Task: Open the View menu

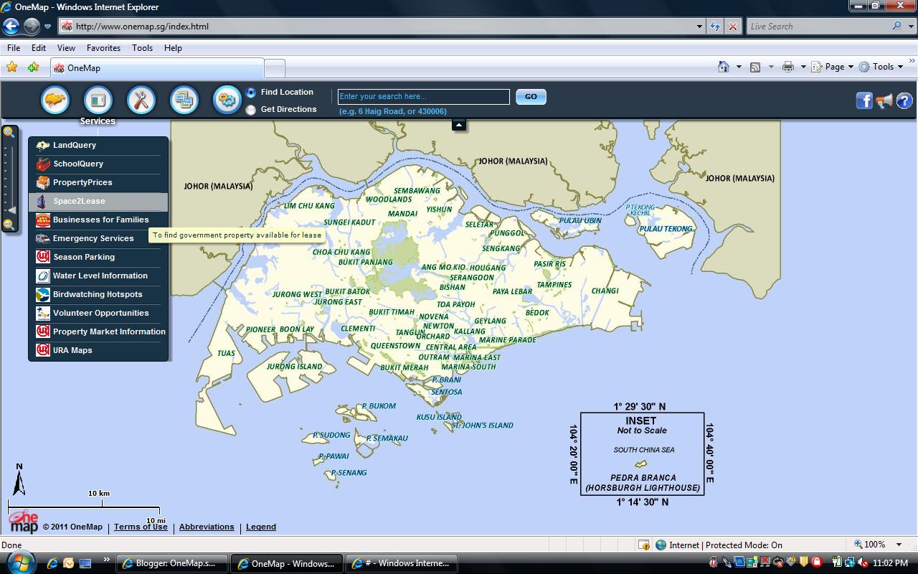Action: 66,48
